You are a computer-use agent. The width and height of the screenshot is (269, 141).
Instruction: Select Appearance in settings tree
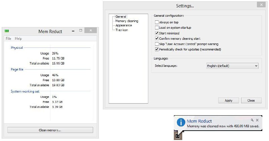click(x=123, y=25)
